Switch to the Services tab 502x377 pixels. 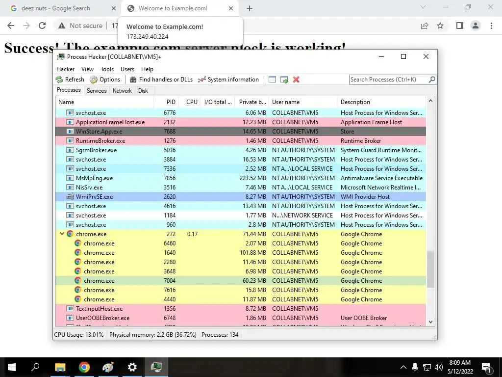pos(97,91)
